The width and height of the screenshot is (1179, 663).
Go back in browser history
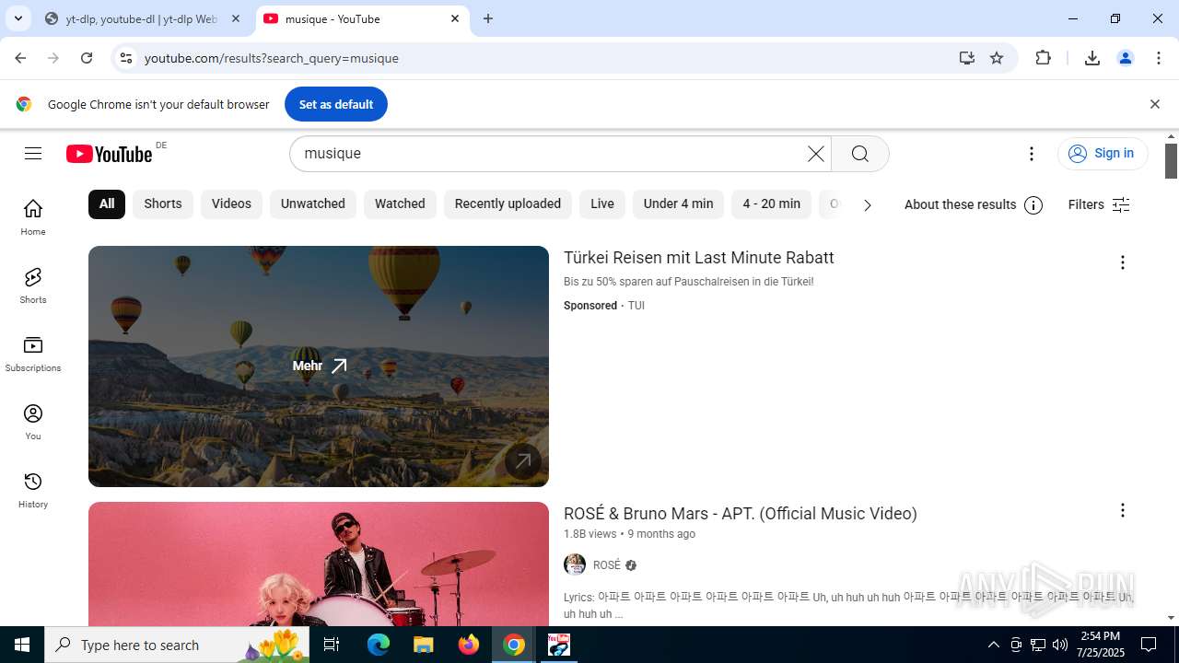click(20, 58)
